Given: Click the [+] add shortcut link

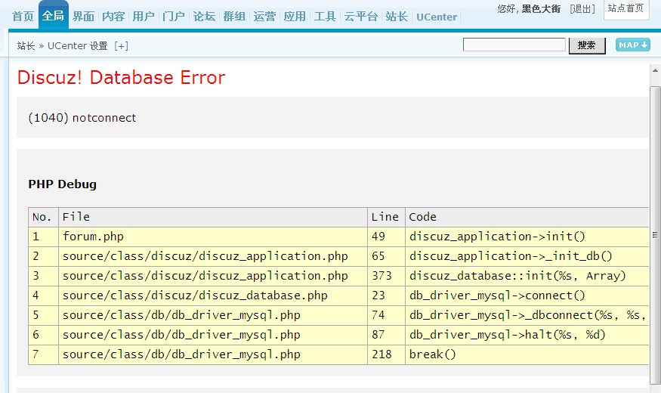Looking at the screenshot, I should click(x=122, y=45).
